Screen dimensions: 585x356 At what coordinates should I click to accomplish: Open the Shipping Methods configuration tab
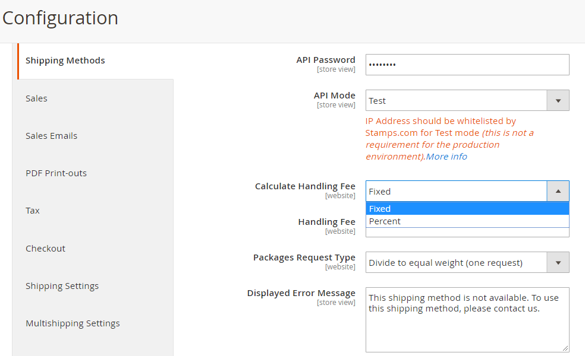(65, 61)
